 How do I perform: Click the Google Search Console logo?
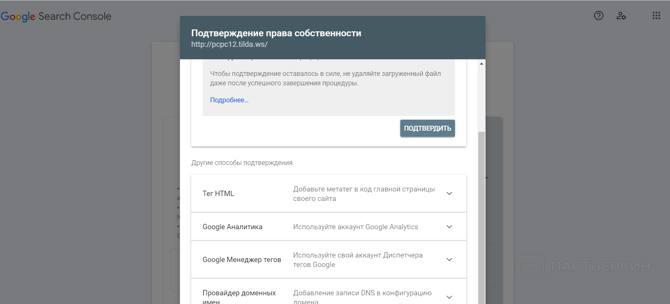tap(56, 16)
